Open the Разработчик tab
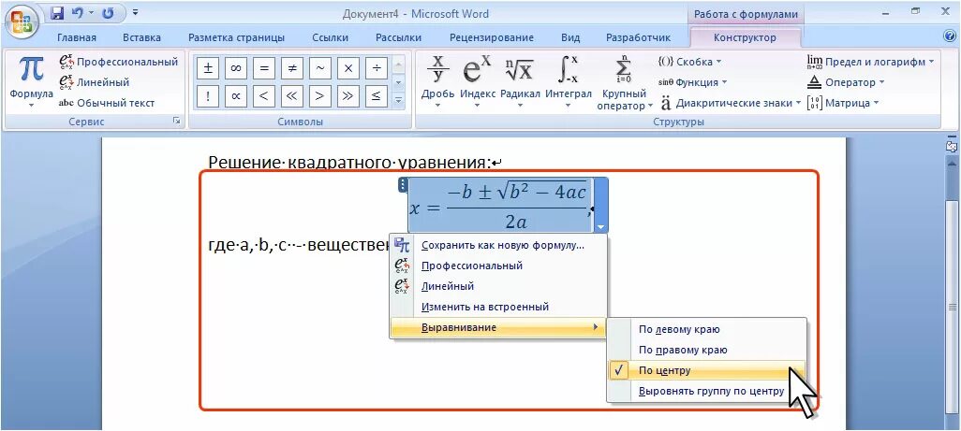961x431 pixels. pos(638,37)
